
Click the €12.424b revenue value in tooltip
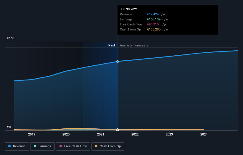tap(154, 14)
